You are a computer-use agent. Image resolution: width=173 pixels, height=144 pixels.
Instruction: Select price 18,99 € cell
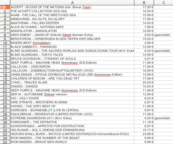pos(144,71)
